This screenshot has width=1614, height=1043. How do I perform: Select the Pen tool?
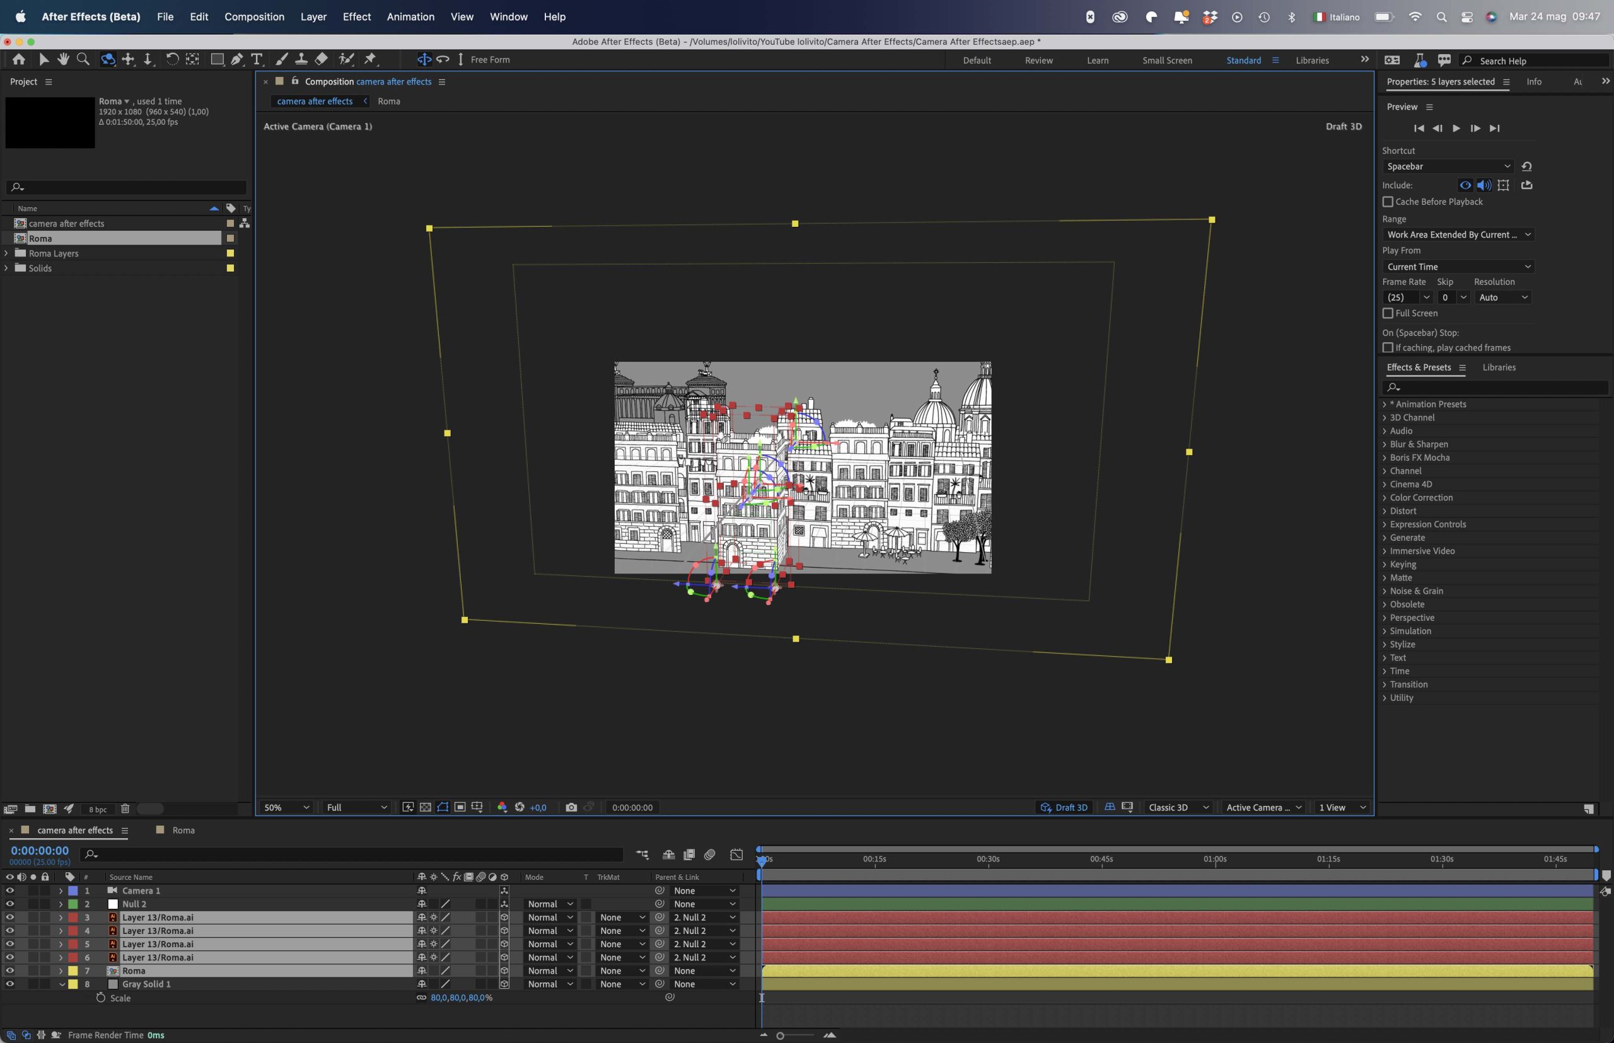pyautogui.click(x=236, y=60)
